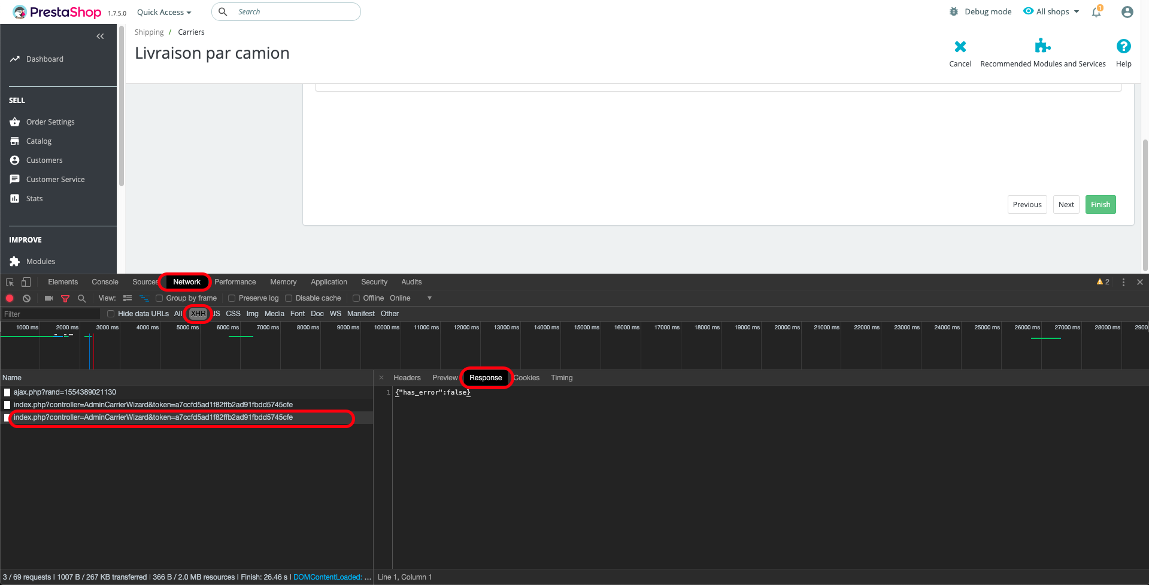Click the Shipping breadcrumb link
The height and width of the screenshot is (585, 1149).
[x=149, y=32]
